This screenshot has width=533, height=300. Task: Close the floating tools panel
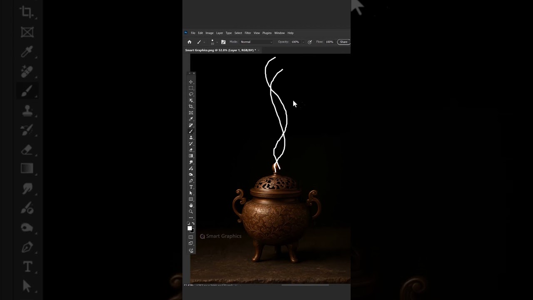tap(194, 73)
